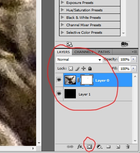Screen dimensions: 140x153
Task: Switch to the Channels tab
Action: [84, 52]
